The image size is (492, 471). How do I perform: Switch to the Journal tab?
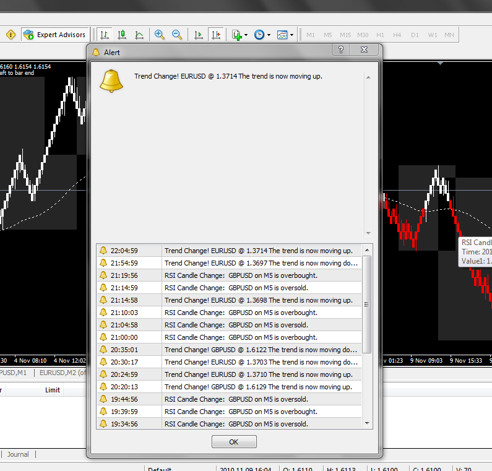(18, 454)
